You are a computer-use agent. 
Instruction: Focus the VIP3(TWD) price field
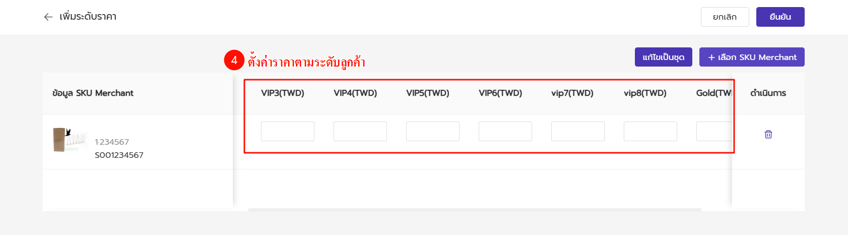click(x=288, y=131)
